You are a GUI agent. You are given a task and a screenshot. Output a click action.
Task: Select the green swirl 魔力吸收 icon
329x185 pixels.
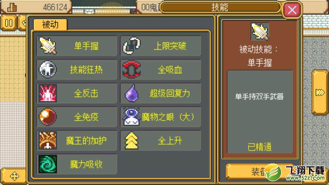pyautogui.click(x=48, y=164)
